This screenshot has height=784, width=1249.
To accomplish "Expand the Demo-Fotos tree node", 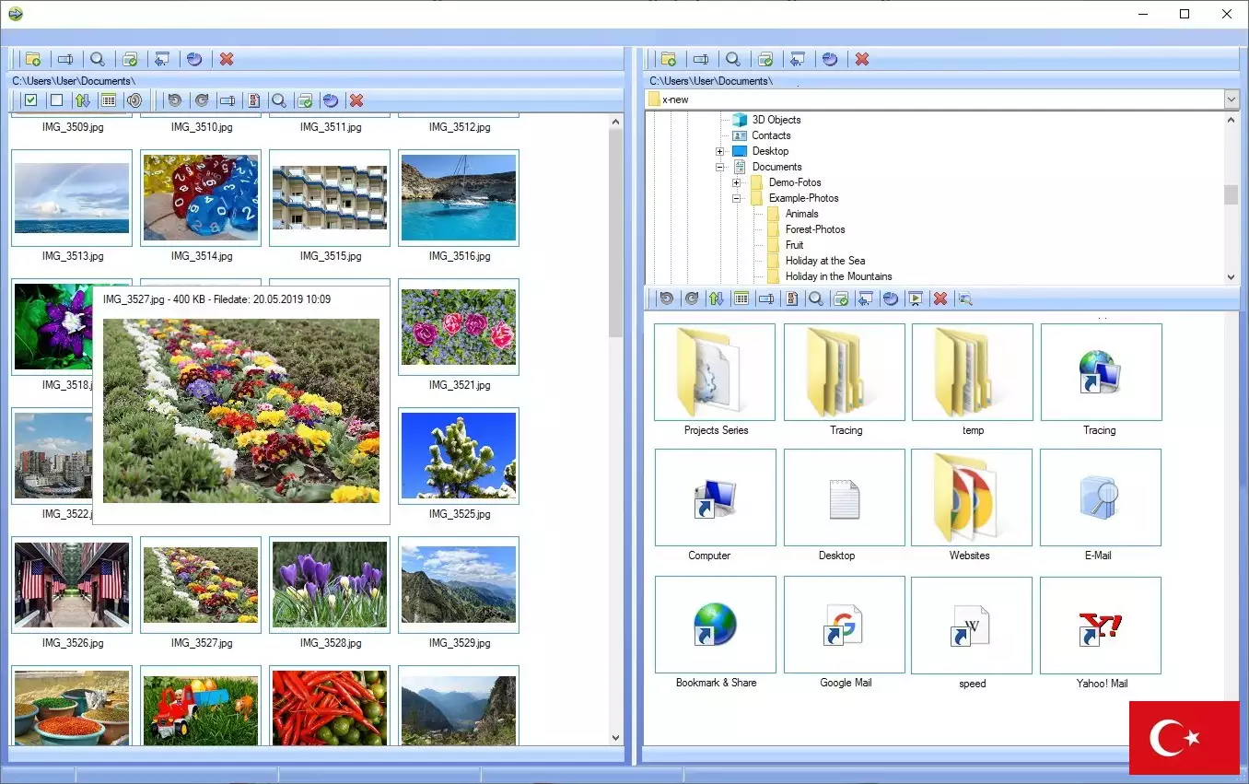I will [737, 182].
